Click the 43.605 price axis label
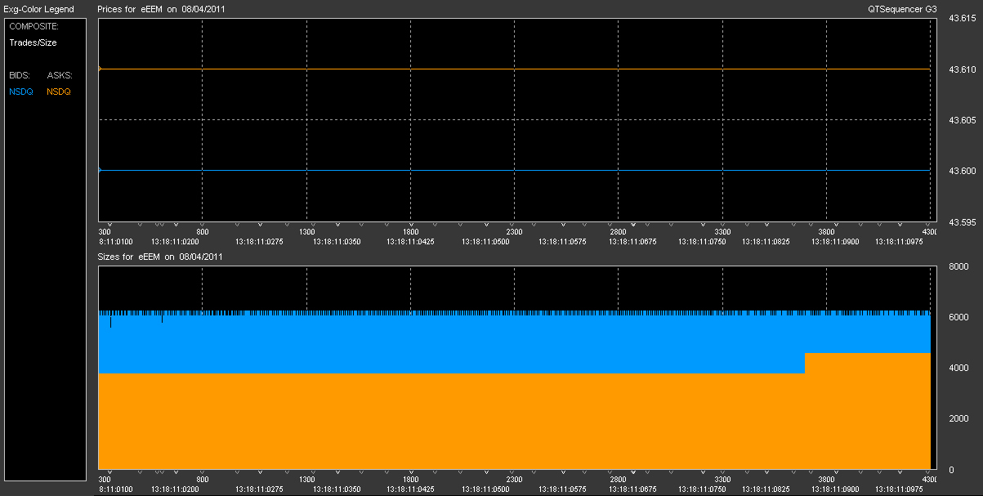 point(961,120)
